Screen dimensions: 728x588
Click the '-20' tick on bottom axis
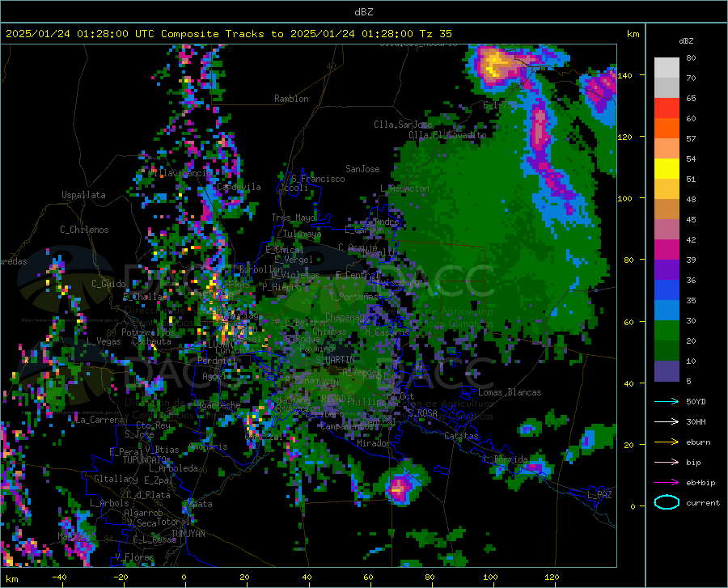(x=121, y=577)
